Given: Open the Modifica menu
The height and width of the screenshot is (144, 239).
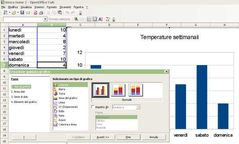Looking at the screenshot, I should 13,7.
